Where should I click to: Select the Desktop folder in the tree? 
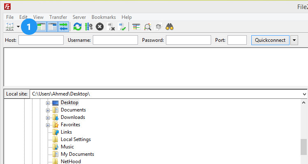click(x=69, y=102)
